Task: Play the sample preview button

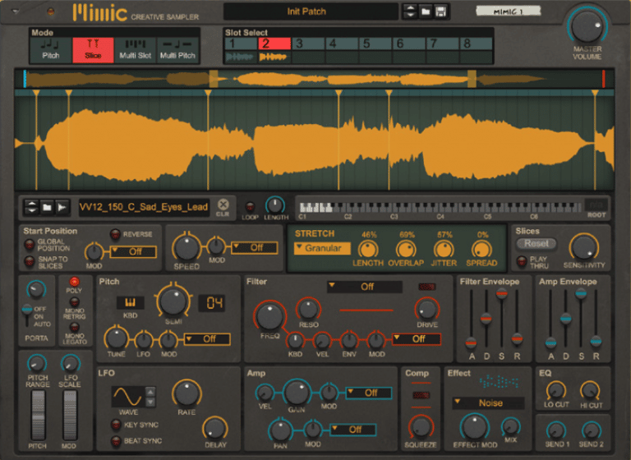Action: [x=62, y=207]
